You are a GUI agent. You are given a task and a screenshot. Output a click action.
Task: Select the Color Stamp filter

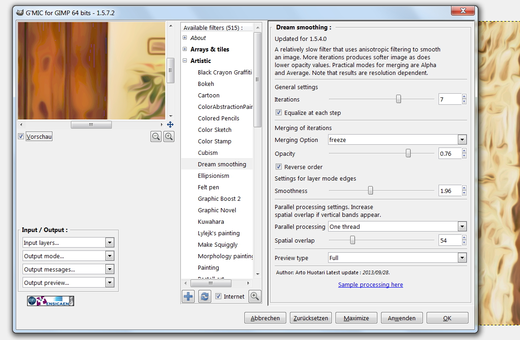[x=214, y=142]
